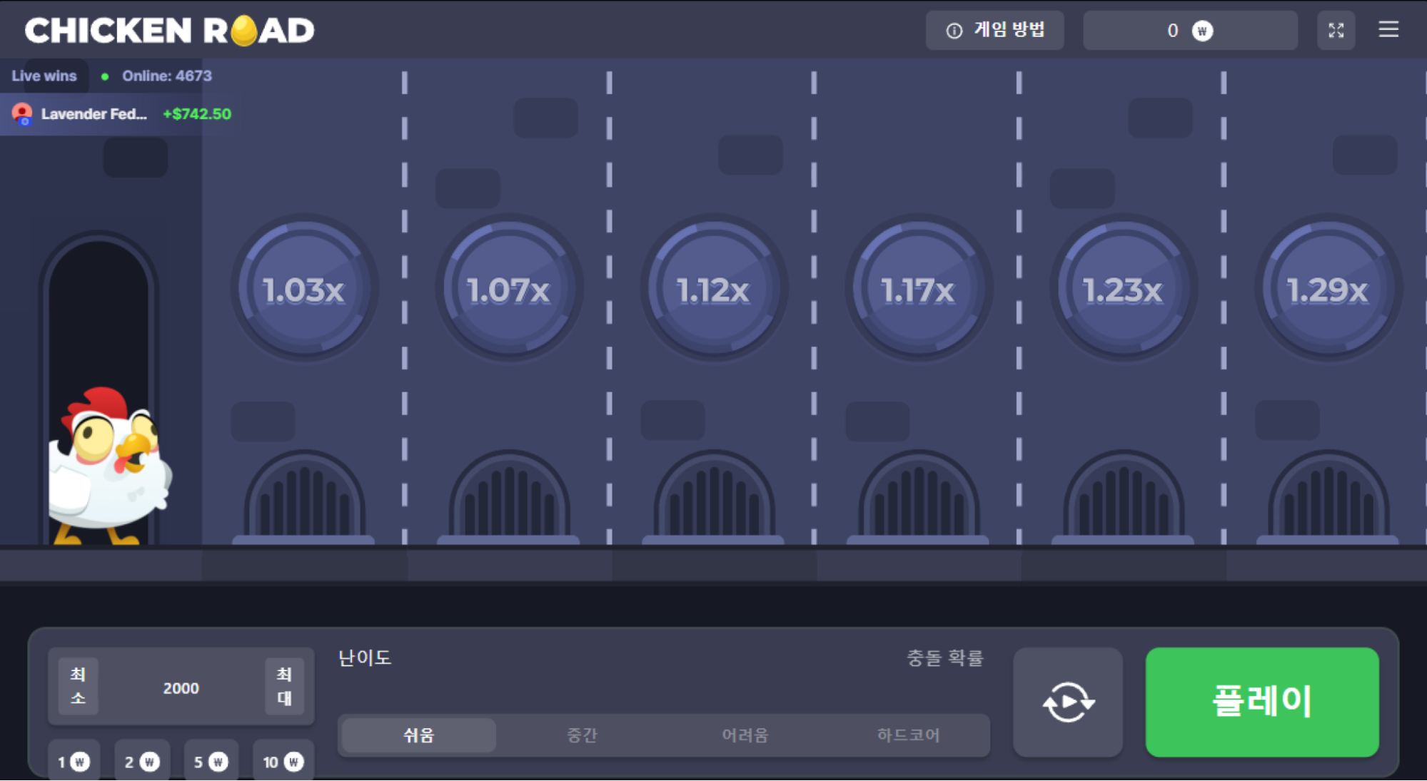Click the Online: 4673 counter
The height and width of the screenshot is (781, 1427).
point(166,76)
